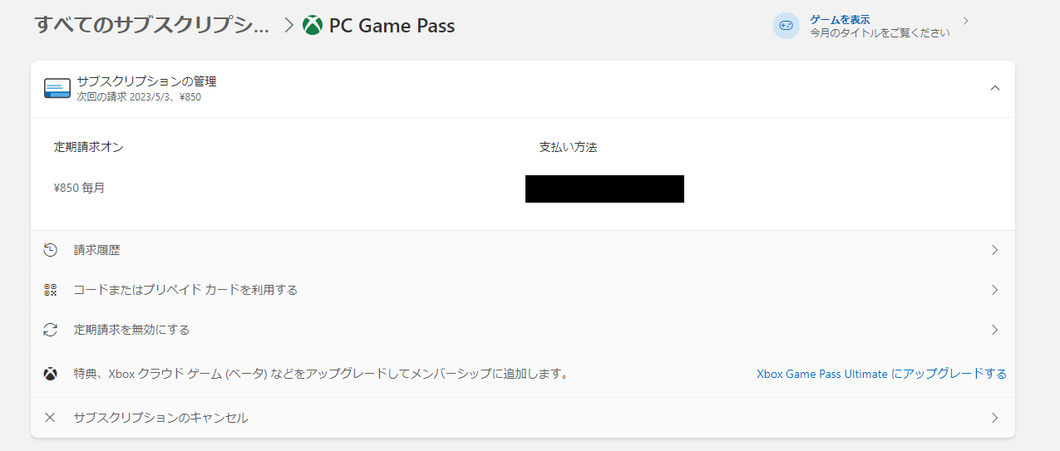1060x451 pixels.
Task: Click the QR code prepaid card icon
Action: [x=51, y=290]
